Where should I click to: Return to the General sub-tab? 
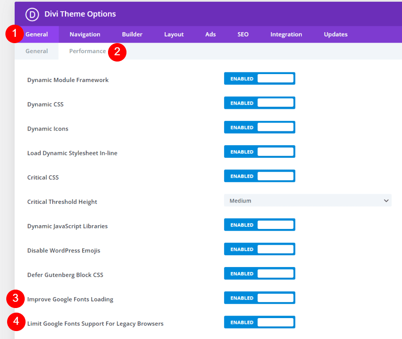click(x=36, y=51)
